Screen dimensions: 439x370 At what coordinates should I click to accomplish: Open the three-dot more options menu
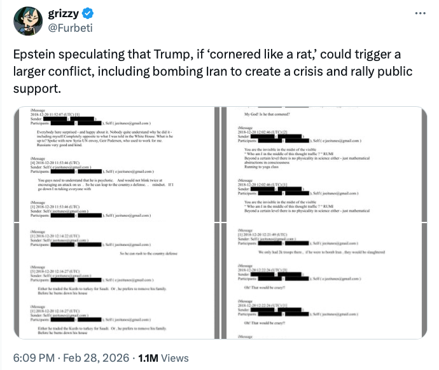coord(420,14)
